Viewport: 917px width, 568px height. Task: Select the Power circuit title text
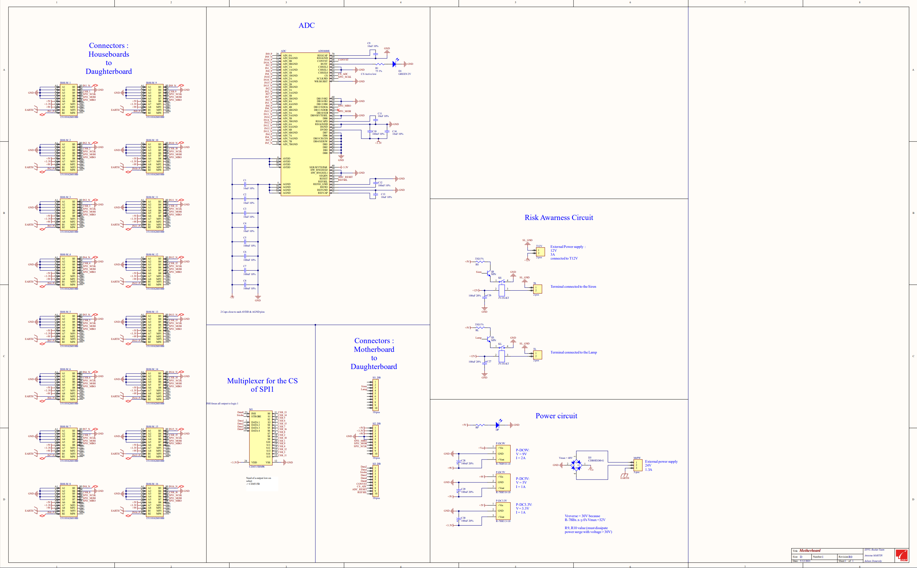556,416
